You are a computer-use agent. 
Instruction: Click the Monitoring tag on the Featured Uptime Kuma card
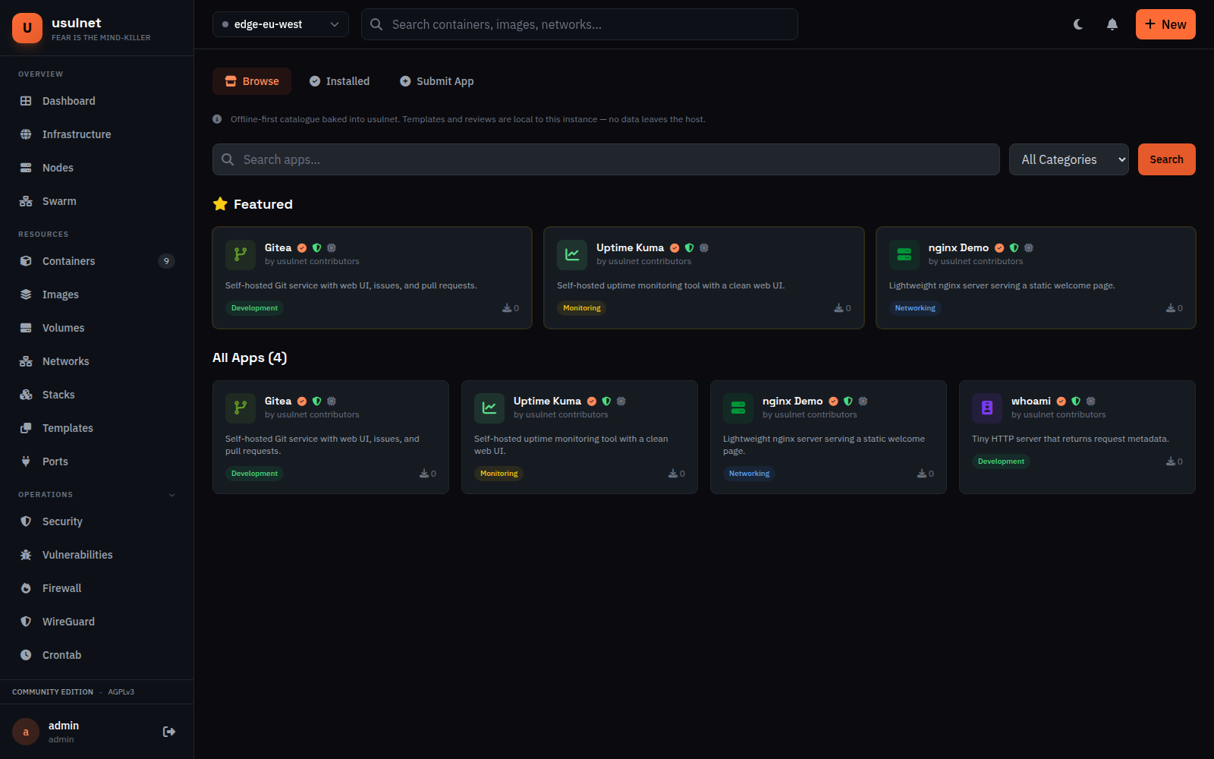[x=582, y=308]
